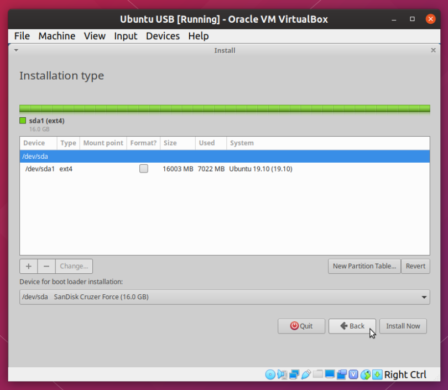Image resolution: width=448 pixels, height=390 pixels.
Task: Click the Type column header
Action: [68, 143]
